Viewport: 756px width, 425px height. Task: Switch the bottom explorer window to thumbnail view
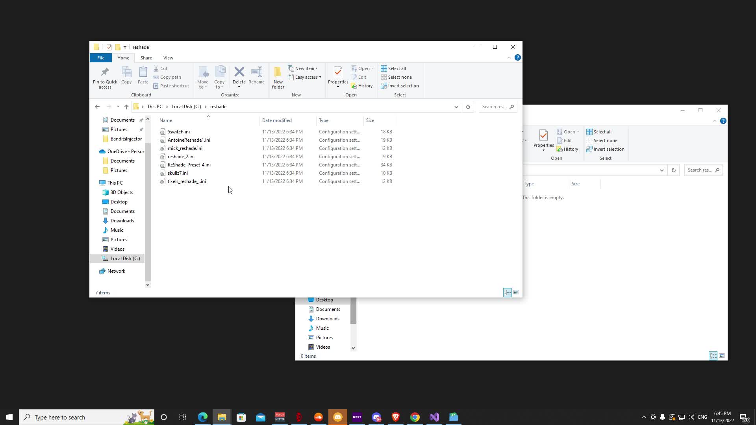(x=722, y=356)
